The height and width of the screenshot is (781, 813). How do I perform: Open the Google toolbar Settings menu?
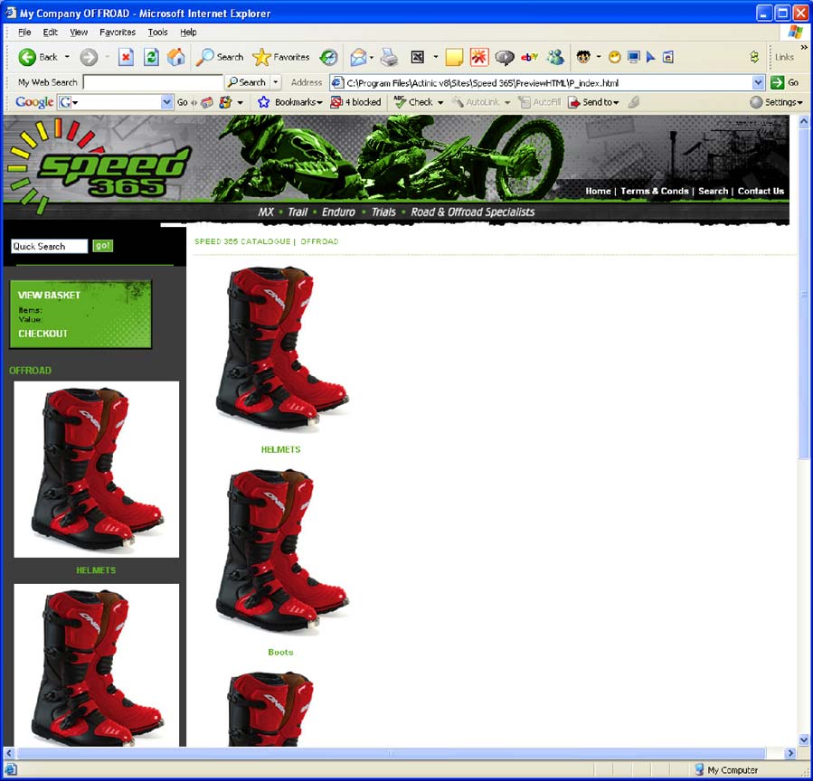click(x=776, y=102)
